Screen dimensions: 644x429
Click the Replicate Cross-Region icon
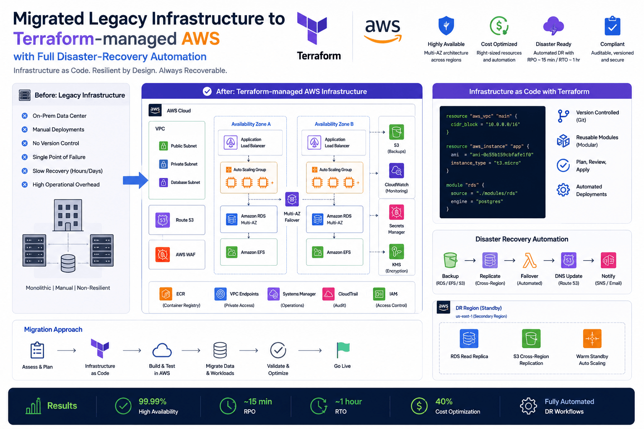[490, 260]
